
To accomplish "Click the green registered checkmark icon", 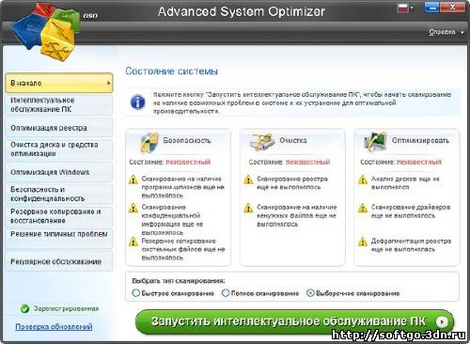I will pos(24,308).
